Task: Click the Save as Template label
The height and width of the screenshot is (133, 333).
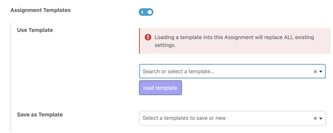Action: (40, 114)
